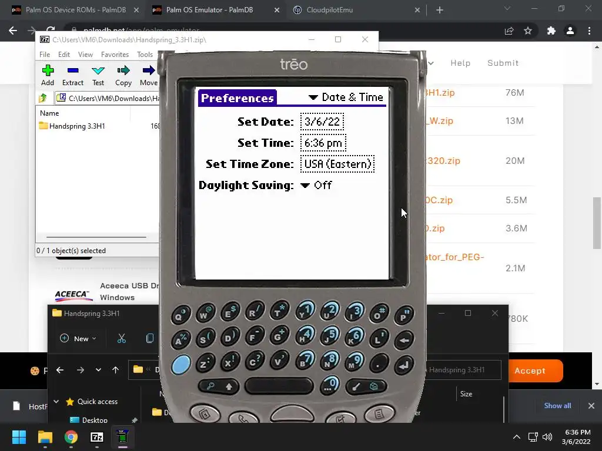Open the Favorites menu in 7-Zip
The height and width of the screenshot is (451, 602).
[x=115, y=55]
